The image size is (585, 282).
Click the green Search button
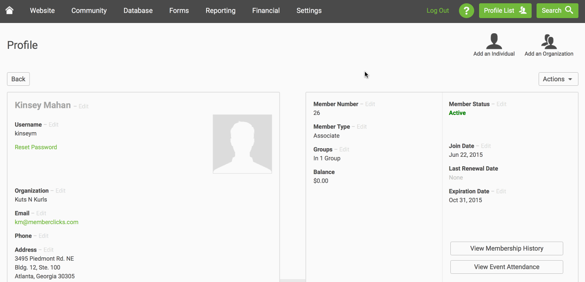(557, 11)
